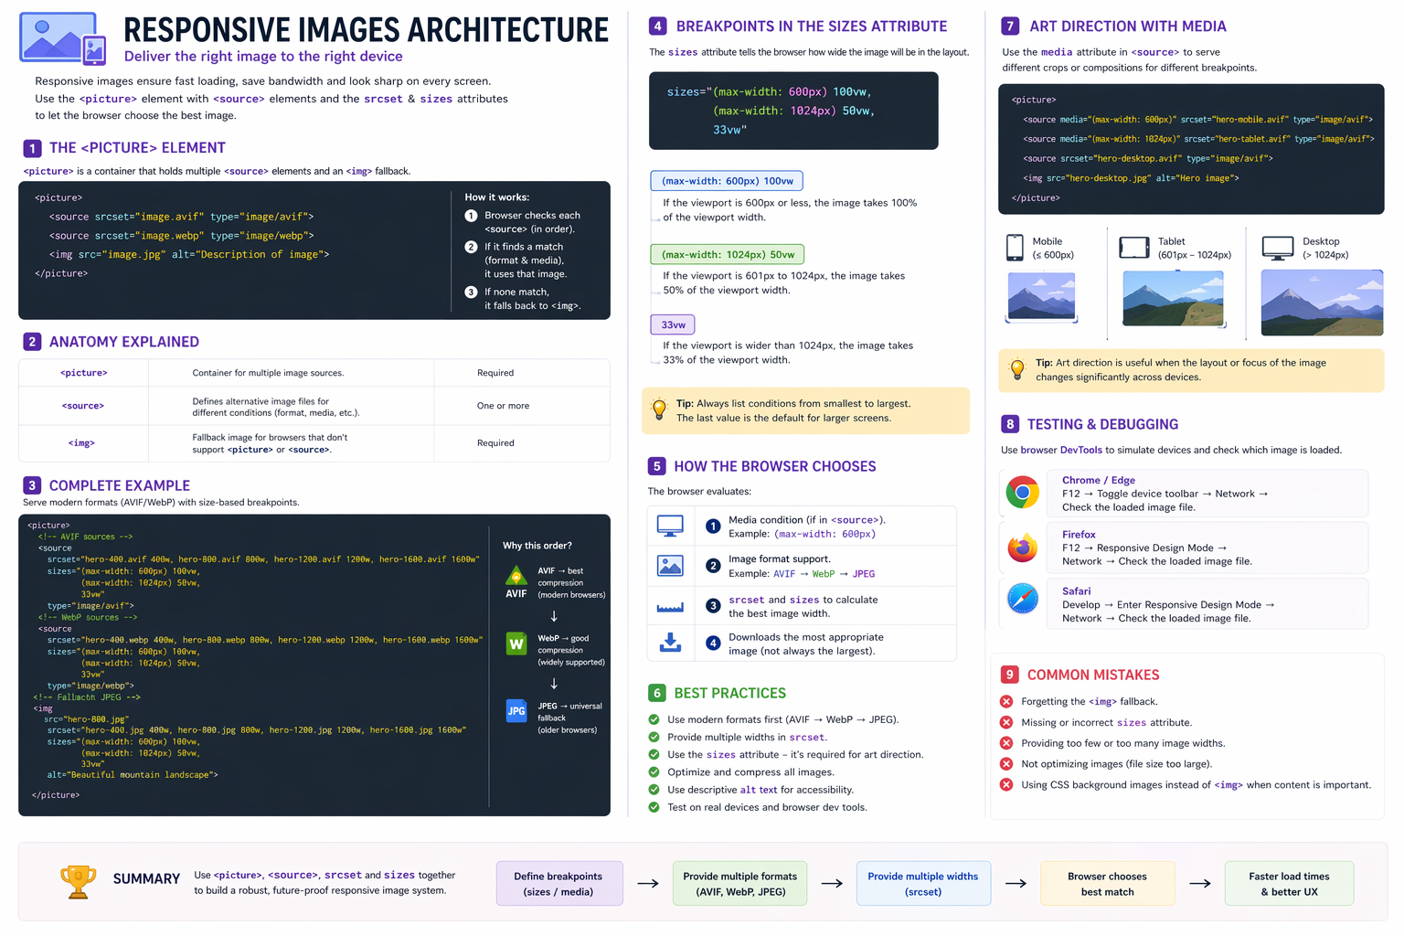The height and width of the screenshot is (936, 1404).
Task: Click the green check beside Test on real devices
Action: click(654, 807)
